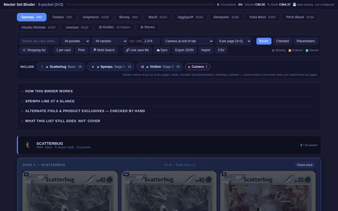This screenshot has height=211, width=338.
Task: Focus the search set, card, artist field
Action: coord(39,41)
